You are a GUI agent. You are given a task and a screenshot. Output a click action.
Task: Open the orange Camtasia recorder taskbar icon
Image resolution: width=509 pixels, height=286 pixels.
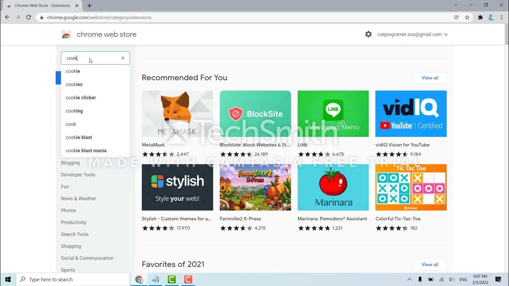[x=188, y=279]
